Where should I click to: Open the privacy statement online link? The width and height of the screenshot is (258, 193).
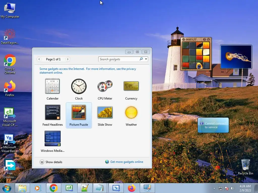point(88,71)
